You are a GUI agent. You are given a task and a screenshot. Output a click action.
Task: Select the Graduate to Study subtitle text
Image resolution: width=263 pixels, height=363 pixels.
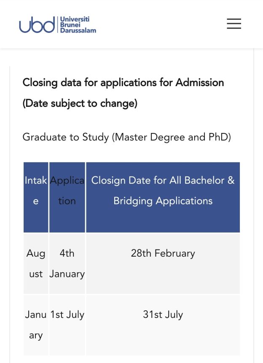126,137
